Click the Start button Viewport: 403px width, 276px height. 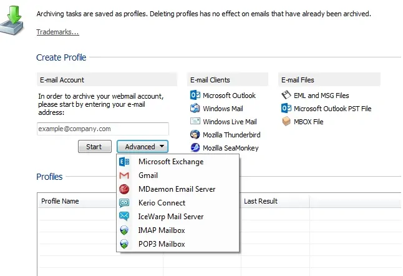point(95,147)
